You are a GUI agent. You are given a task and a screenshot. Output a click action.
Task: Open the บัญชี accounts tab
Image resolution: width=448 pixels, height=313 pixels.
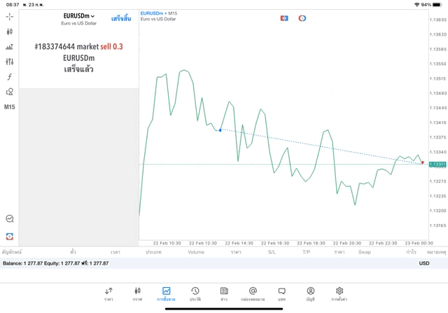point(311,294)
